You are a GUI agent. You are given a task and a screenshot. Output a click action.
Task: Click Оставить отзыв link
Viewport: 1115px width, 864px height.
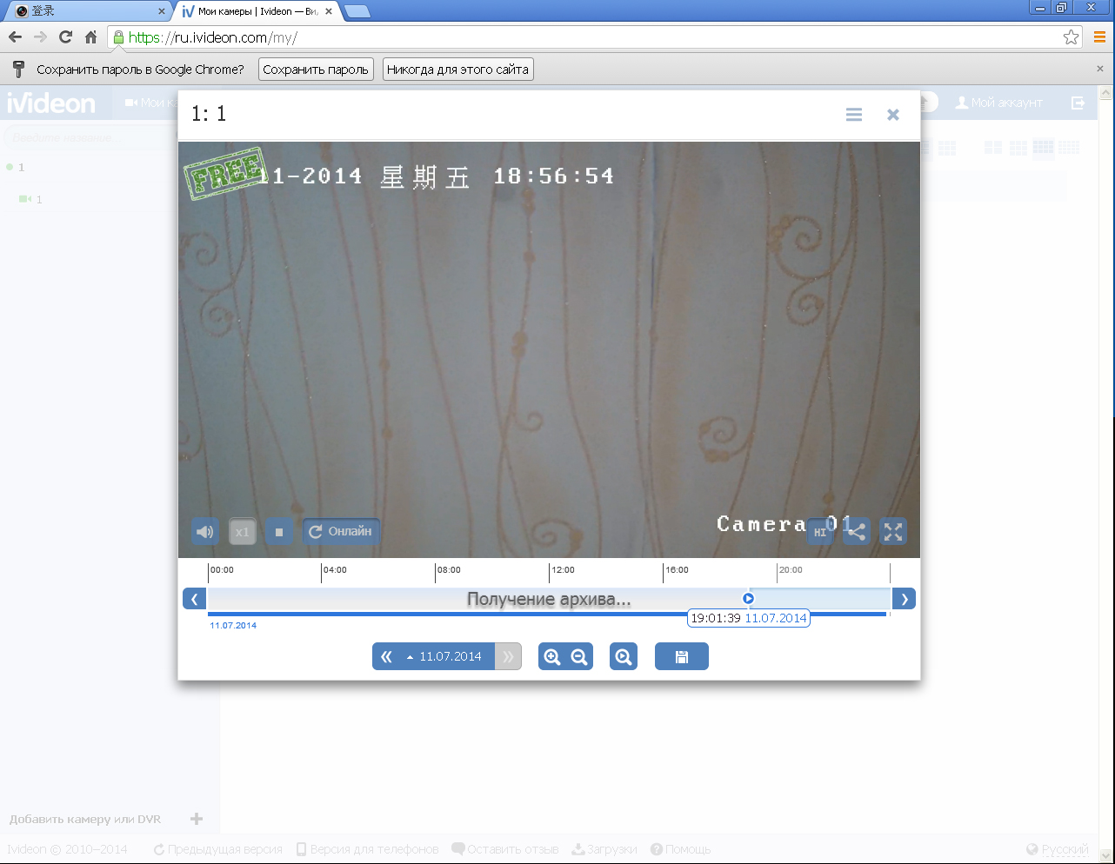pos(504,849)
